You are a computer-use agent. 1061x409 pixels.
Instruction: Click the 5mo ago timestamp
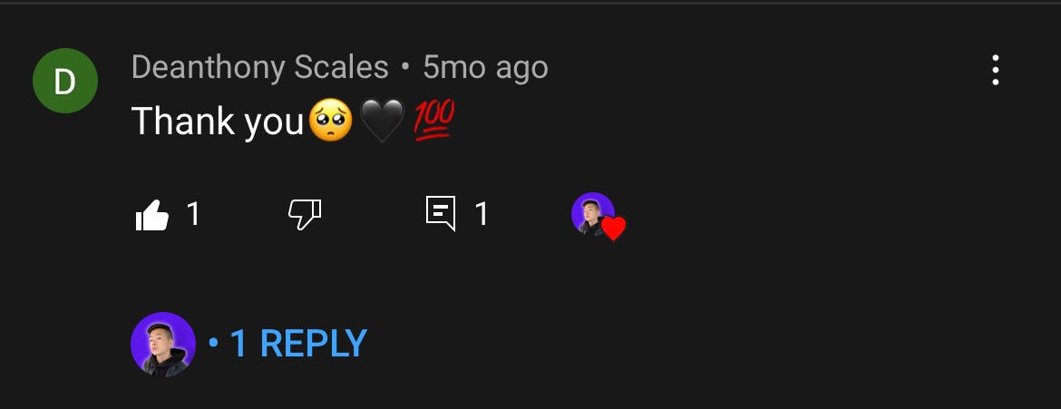[x=485, y=68]
